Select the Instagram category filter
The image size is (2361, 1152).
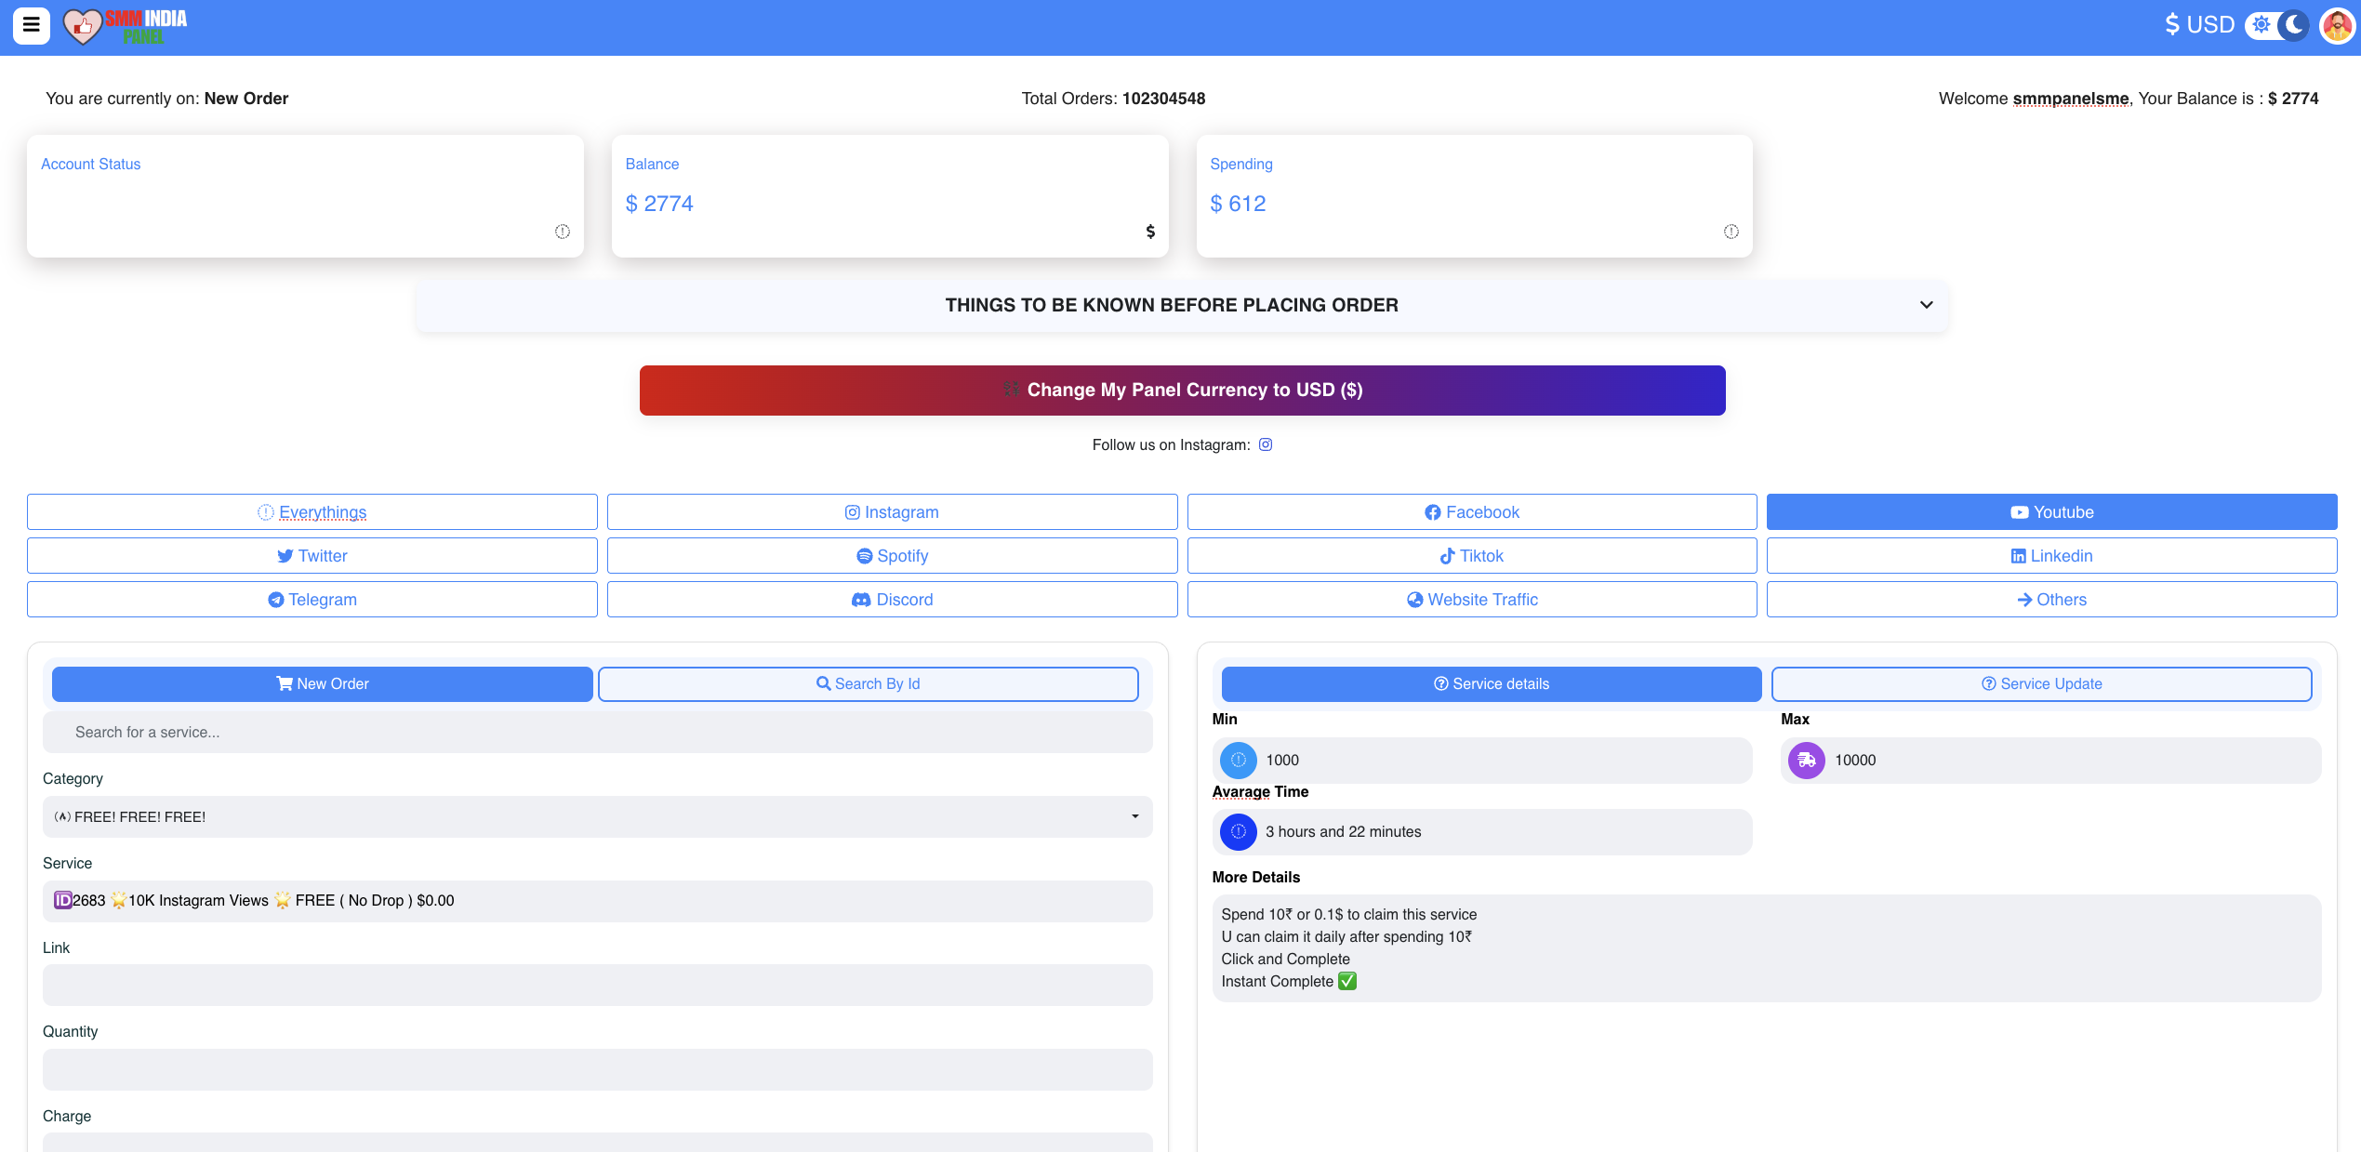[x=892, y=512]
